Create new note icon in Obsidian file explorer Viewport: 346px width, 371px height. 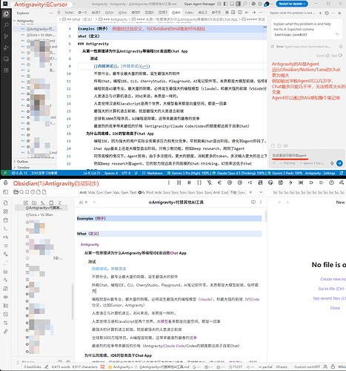pos(26,203)
